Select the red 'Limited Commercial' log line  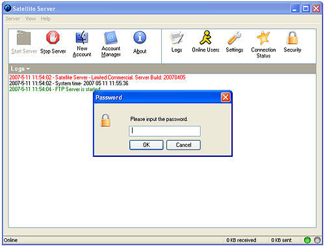pyautogui.click(x=97, y=77)
